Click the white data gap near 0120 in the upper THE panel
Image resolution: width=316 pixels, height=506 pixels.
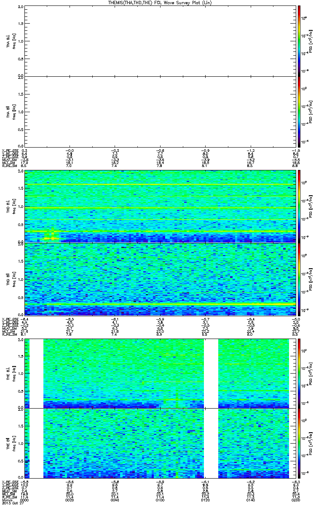click(211, 373)
